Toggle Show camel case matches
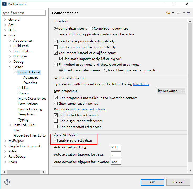 56,104
